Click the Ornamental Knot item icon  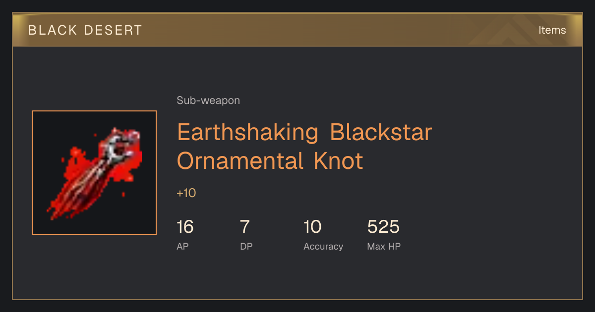(x=94, y=173)
